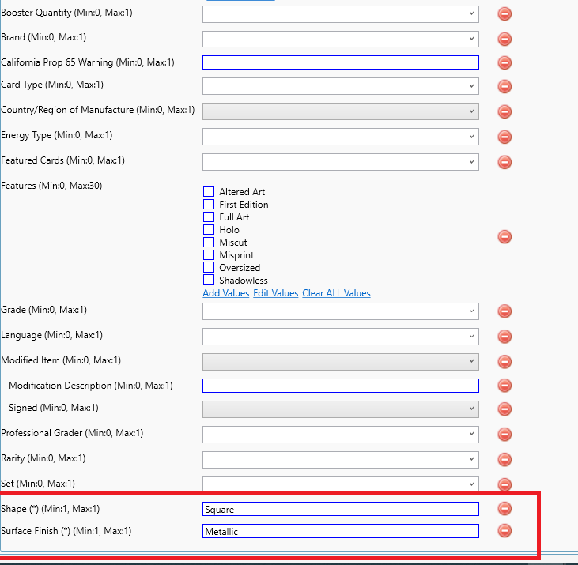Screen dimensions: 578x565
Task: Open the Brand dropdown
Action: 341,39
